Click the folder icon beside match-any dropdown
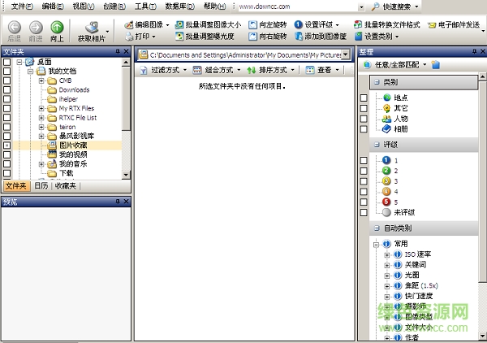The width and height of the screenshot is (487, 343). click(x=436, y=65)
